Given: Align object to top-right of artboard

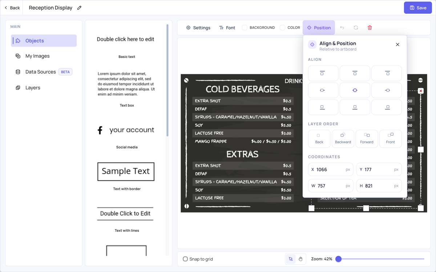Looking at the screenshot, I should click(387, 73).
